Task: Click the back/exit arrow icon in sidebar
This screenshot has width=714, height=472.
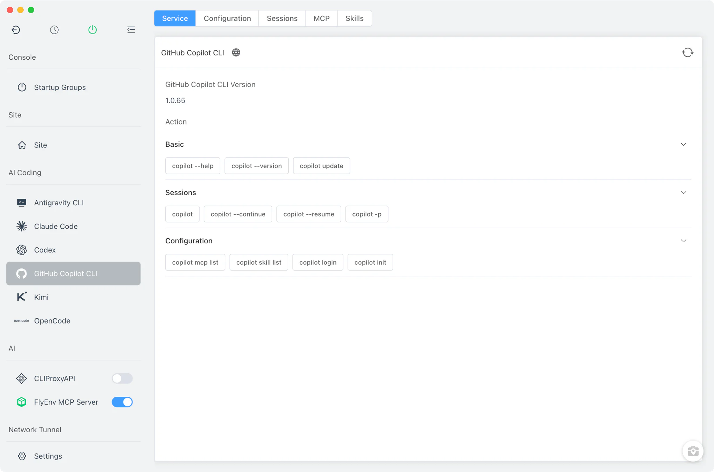Action: [x=16, y=30]
